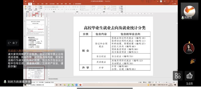Screen dimensions: 201x90
Task: Toggle Underline text formatting
Action: tap(49, 9)
